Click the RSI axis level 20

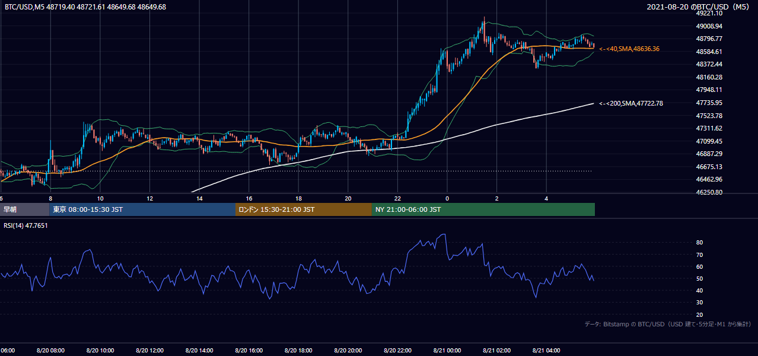tap(699, 314)
